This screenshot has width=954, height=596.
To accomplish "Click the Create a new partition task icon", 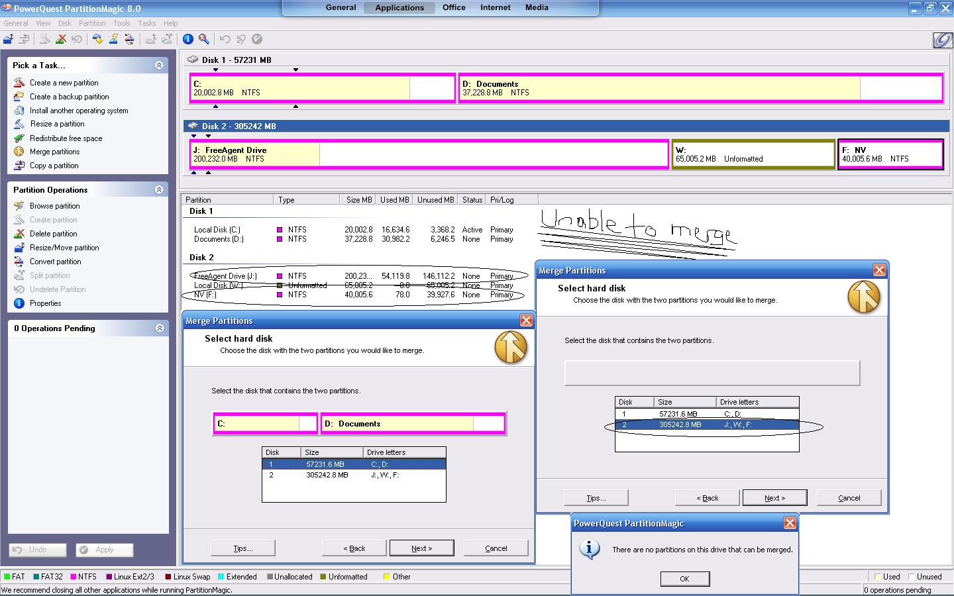I will point(19,83).
